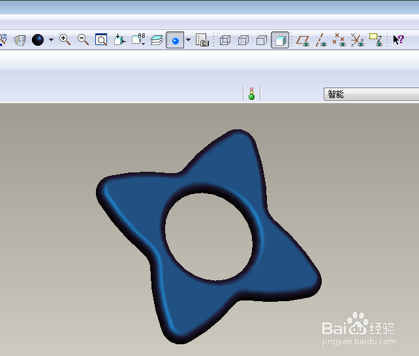The height and width of the screenshot is (356, 419).
Task: Open the reorient view tool
Action: point(119,40)
